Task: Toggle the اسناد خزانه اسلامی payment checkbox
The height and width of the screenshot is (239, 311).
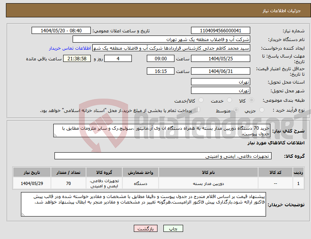Action: (x=198, y=110)
